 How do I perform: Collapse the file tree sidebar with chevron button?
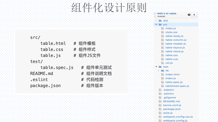[x=194, y=15]
